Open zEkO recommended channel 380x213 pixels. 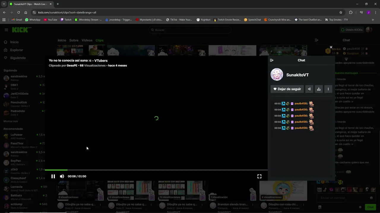point(24,171)
